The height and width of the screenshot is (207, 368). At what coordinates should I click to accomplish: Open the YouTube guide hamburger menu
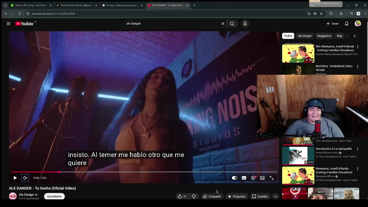(x=8, y=24)
